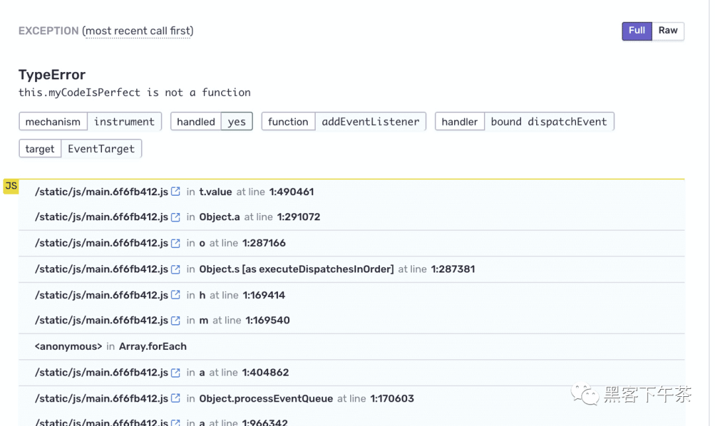Expand the anonymous Array.forEach frame

tap(352, 347)
